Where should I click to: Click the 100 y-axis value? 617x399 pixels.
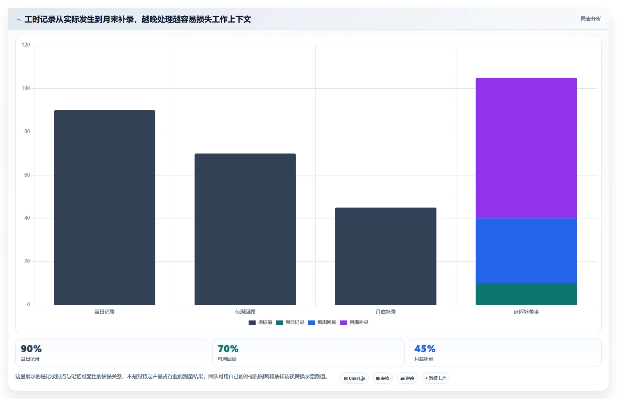pos(26,88)
